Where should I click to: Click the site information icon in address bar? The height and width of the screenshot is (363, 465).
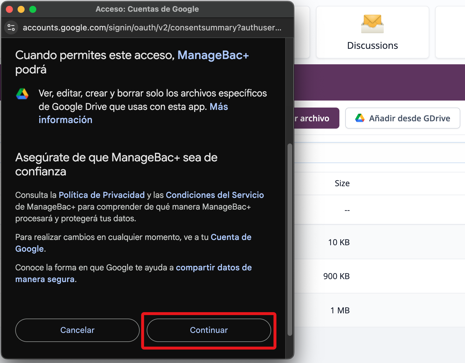[11, 27]
